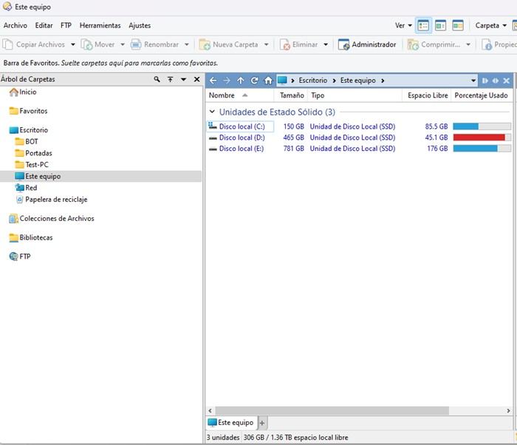Sort by the Tipo column header
This screenshot has height=445, width=517.
[355, 95]
